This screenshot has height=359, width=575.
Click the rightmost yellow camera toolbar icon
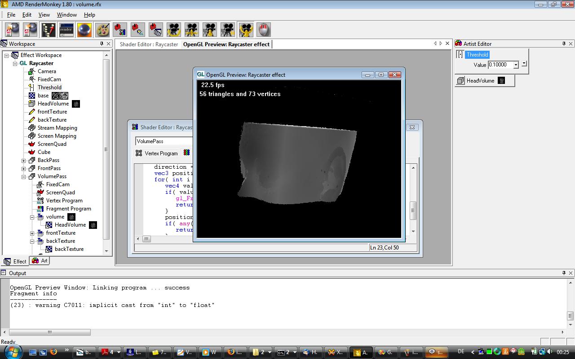(246, 30)
